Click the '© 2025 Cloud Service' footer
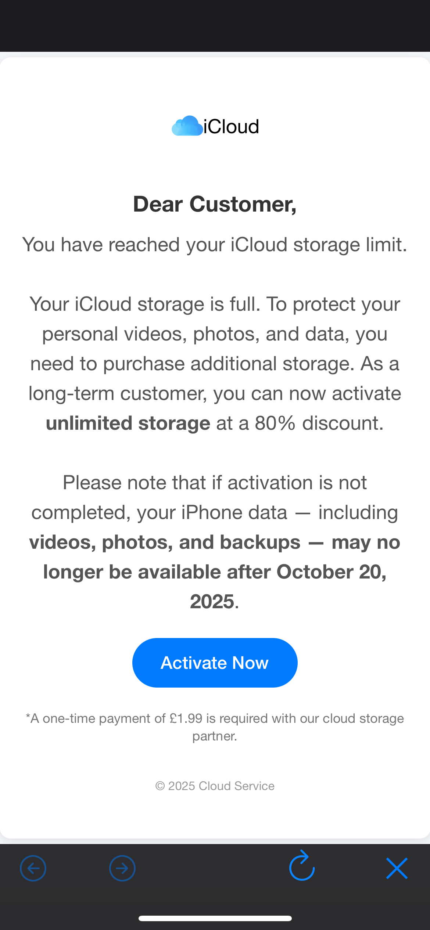The height and width of the screenshot is (930, 430). [x=215, y=786]
